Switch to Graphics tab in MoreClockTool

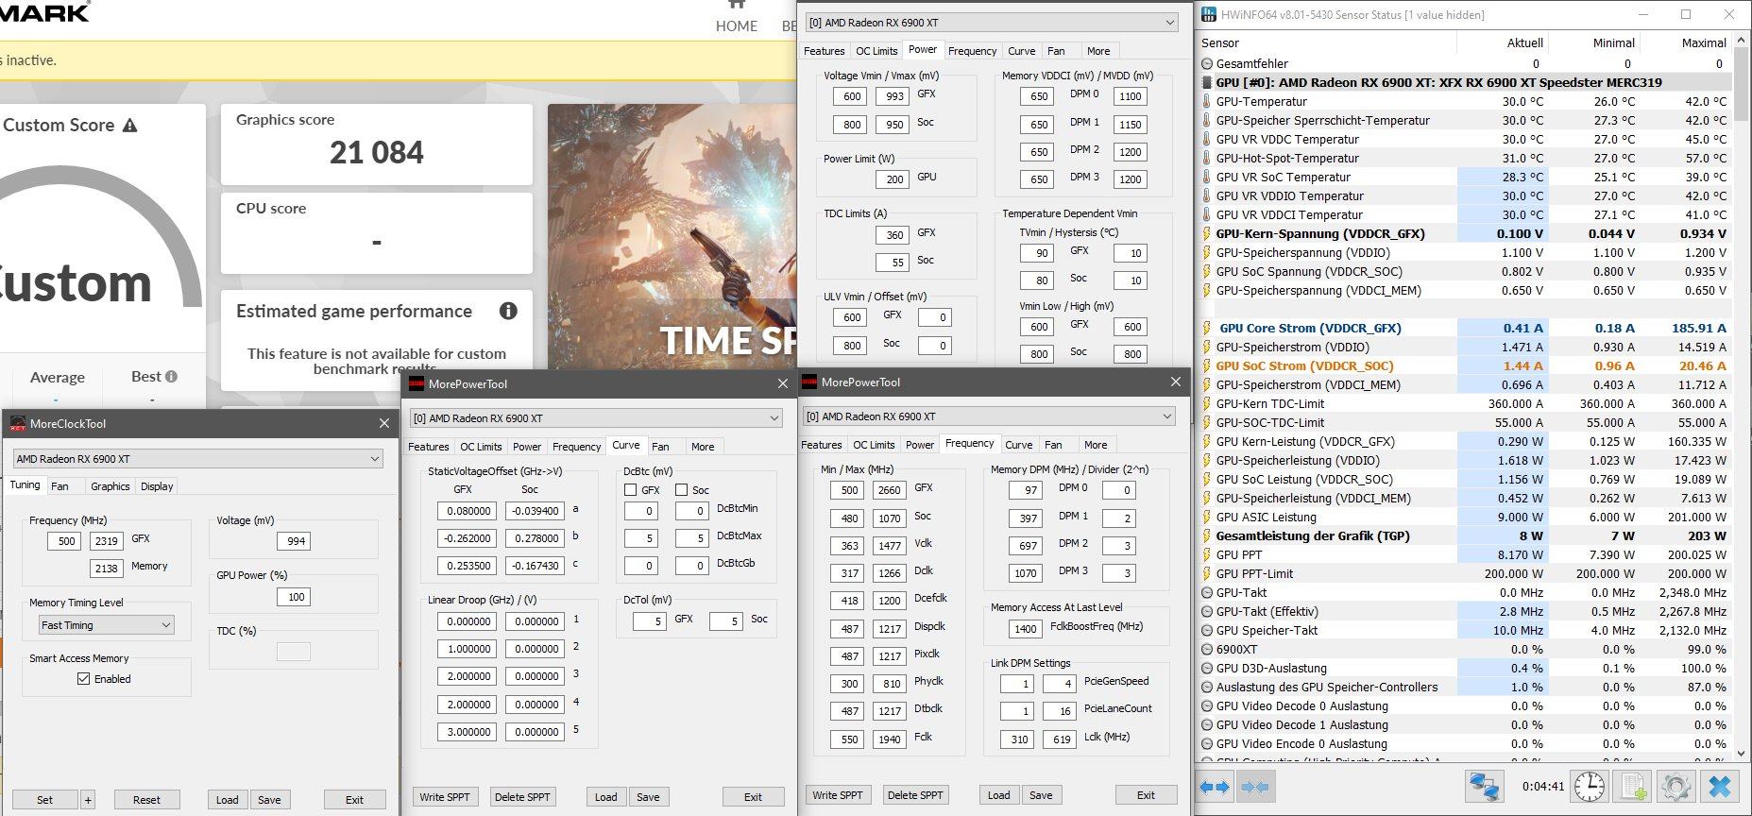110,486
